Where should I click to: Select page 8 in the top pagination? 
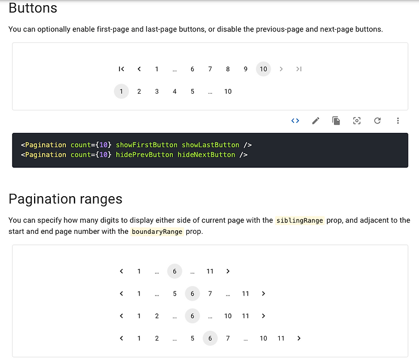227,69
